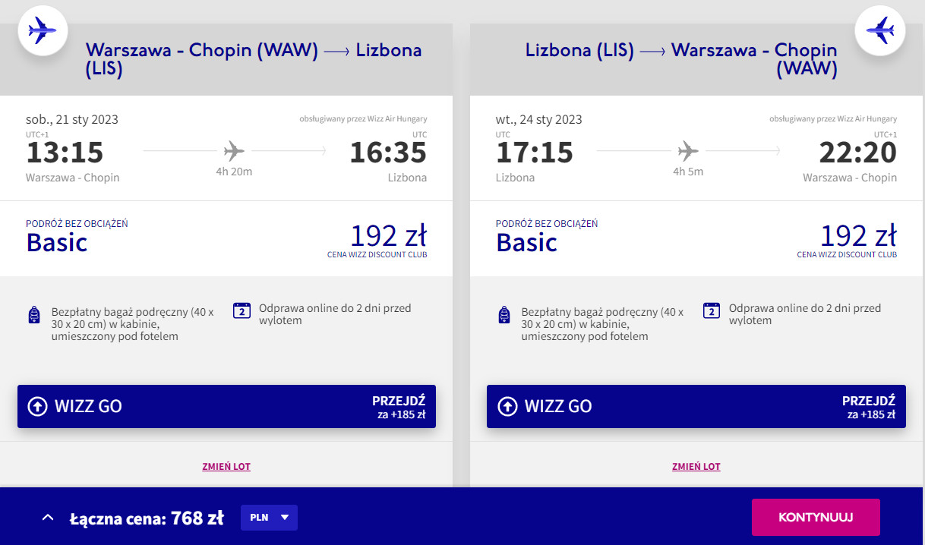
Task: Click the Łączna cena 768 zł total
Action: coord(147,518)
